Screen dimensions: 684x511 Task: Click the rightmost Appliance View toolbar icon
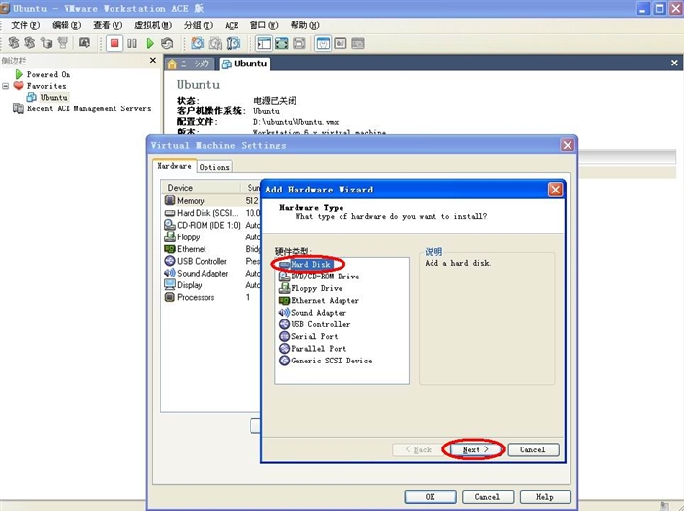(358, 43)
